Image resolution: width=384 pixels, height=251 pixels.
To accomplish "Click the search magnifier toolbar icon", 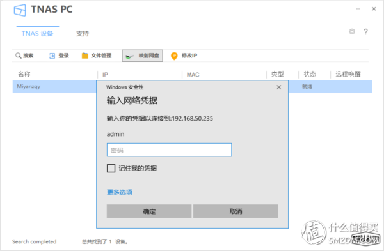I will click(x=19, y=56).
